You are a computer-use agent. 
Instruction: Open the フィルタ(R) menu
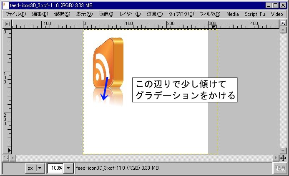pos(210,14)
